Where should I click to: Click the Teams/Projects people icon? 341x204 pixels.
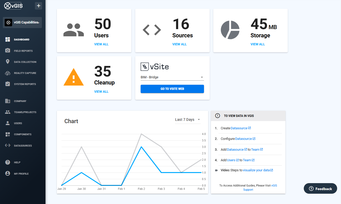(8, 112)
